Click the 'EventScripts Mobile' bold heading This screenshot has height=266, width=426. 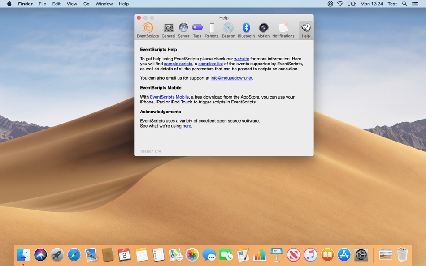click(x=161, y=88)
